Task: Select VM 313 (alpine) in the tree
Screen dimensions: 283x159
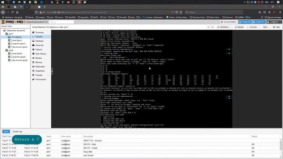Action: click(16, 37)
